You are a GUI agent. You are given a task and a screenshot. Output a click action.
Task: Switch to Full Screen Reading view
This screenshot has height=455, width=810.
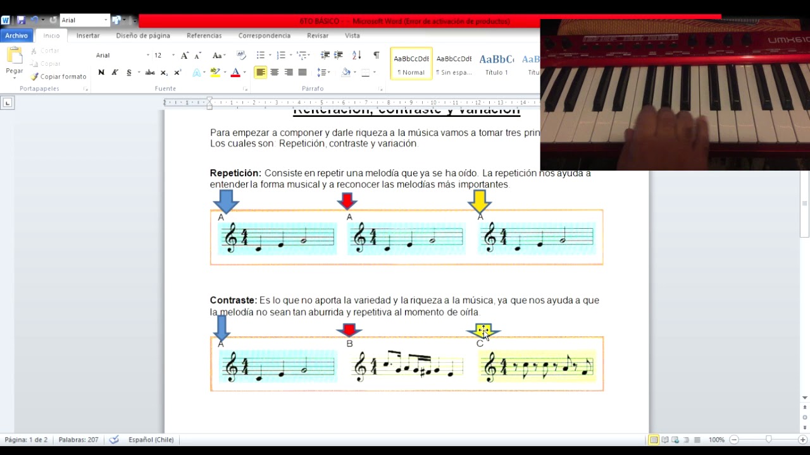[x=665, y=440]
